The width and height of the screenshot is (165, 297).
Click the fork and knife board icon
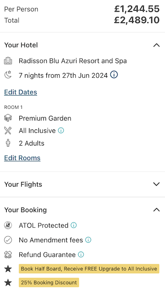8,131
